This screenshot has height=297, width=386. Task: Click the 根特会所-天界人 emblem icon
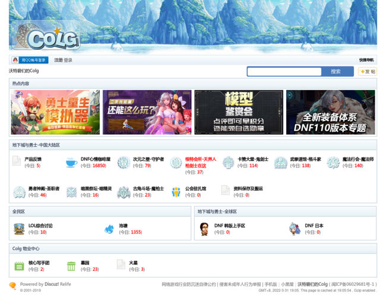point(176,163)
